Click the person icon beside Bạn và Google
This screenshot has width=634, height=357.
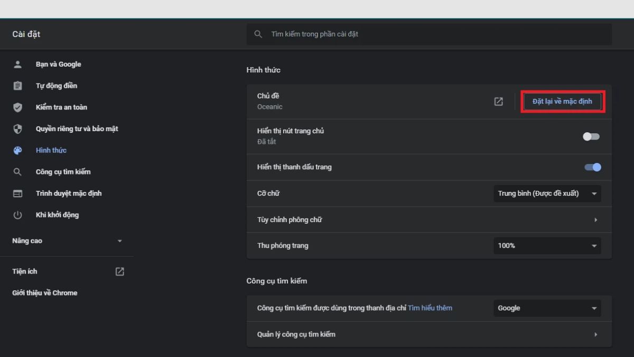(x=17, y=65)
